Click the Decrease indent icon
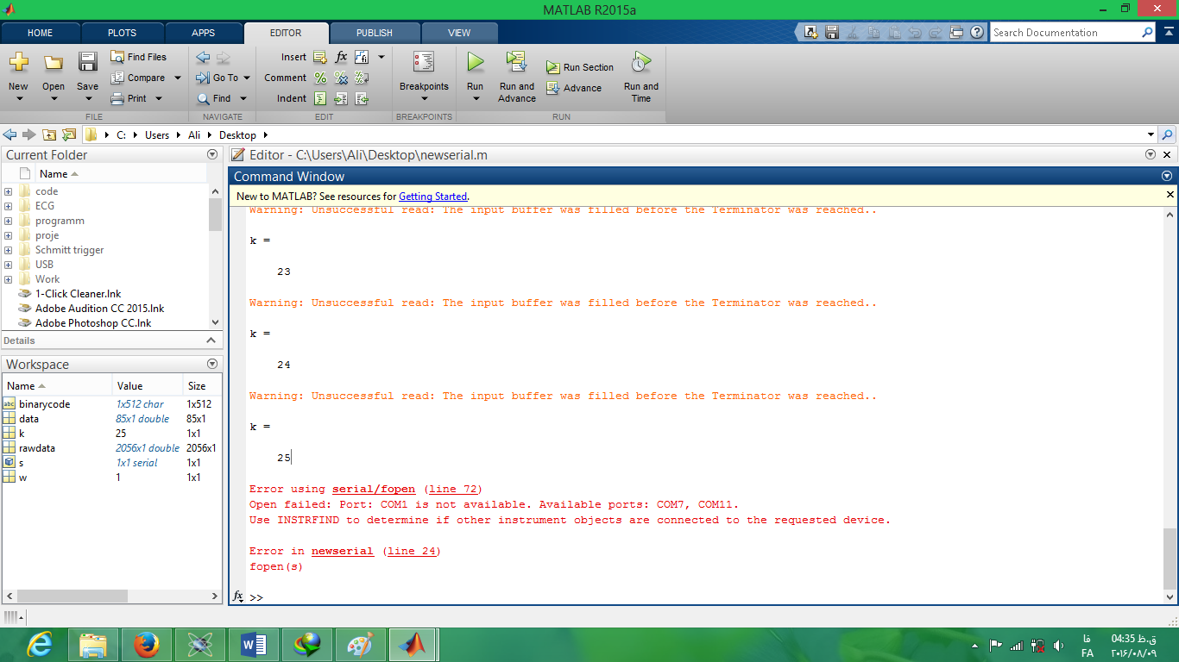 coord(362,98)
